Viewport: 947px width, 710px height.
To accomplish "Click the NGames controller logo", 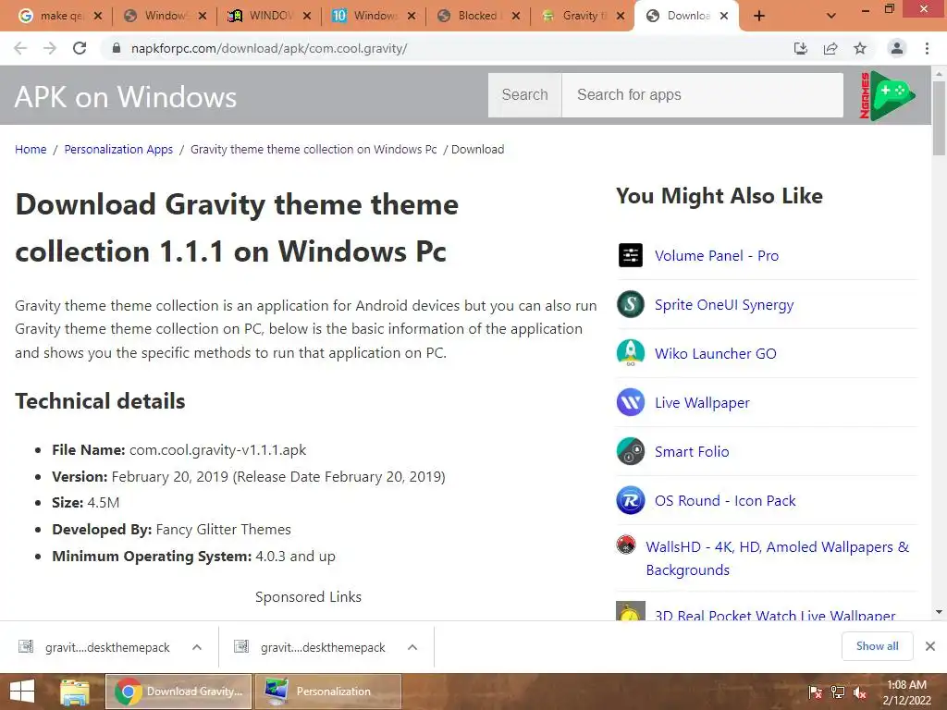I will pyautogui.click(x=887, y=95).
